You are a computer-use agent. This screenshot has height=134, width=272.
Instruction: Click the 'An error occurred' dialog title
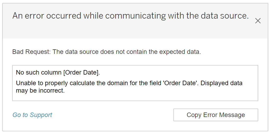click(x=130, y=16)
